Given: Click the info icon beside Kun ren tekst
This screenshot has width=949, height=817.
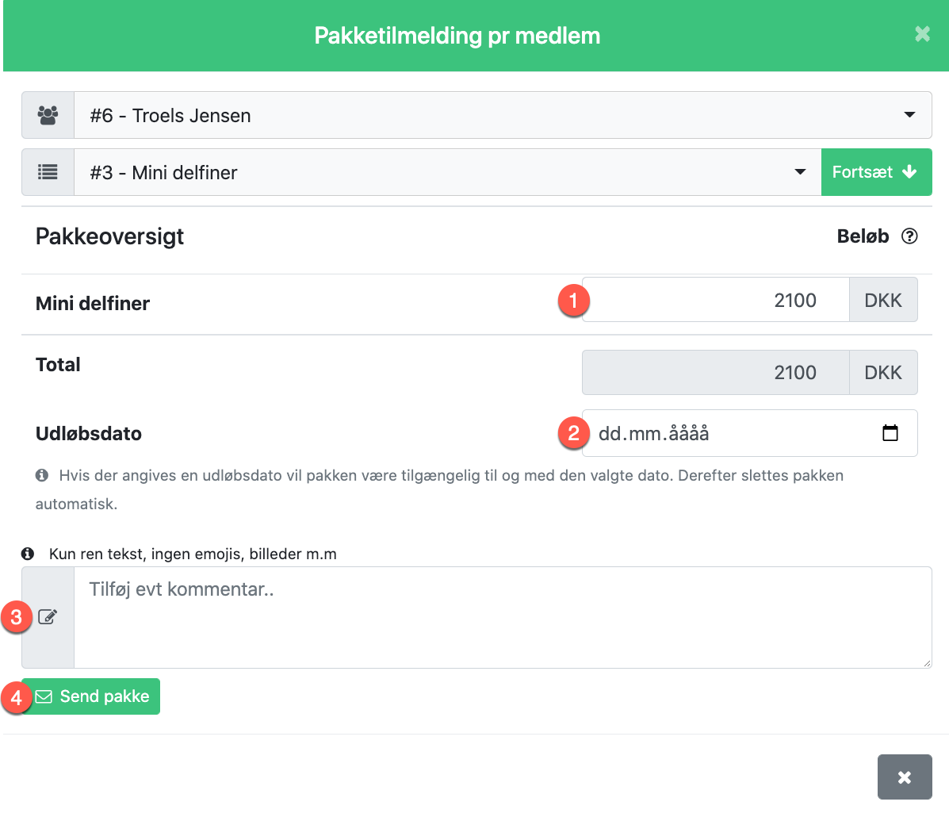Looking at the screenshot, I should 27,554.
